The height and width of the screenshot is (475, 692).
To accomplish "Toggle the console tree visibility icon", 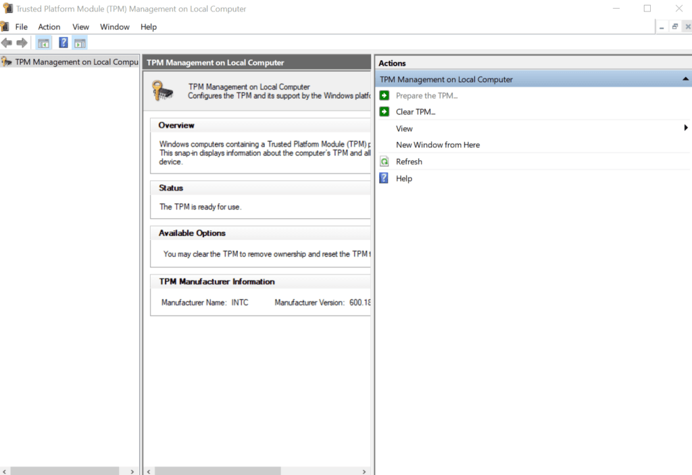I will point(43,42).
